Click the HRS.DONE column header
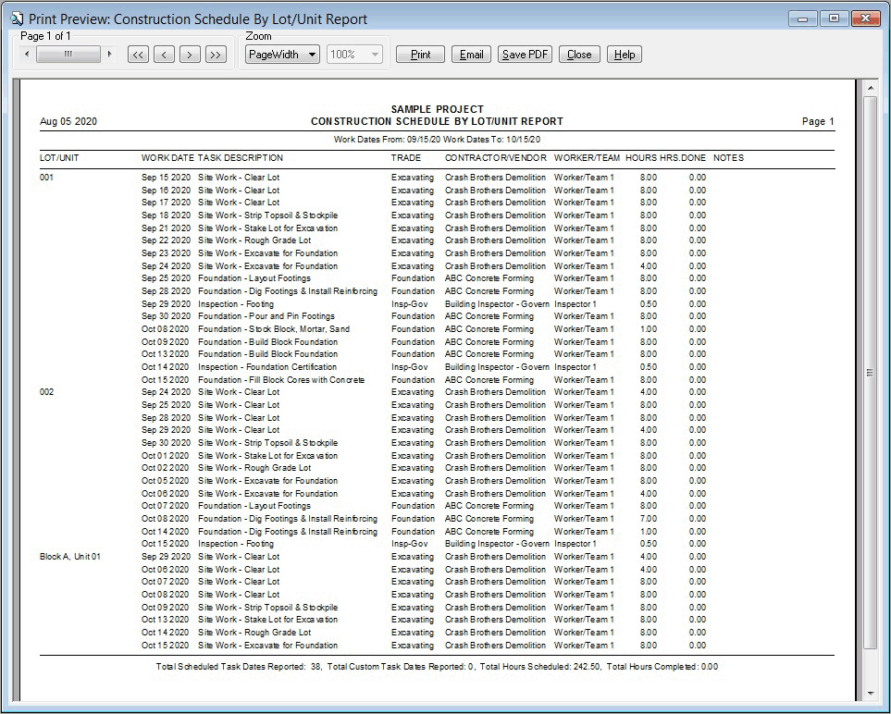Image resolution: width=891 pixels, height=714 pixels. tap(683, 158)
